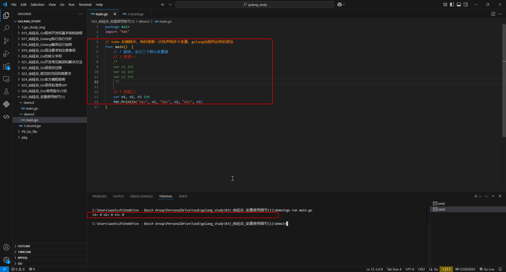
Task: Toggle the primary side bar layout
Action: pos(452,4)
